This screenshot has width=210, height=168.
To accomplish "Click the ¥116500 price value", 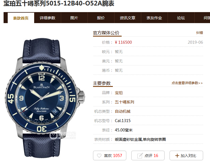I will [x=123, y=42].
